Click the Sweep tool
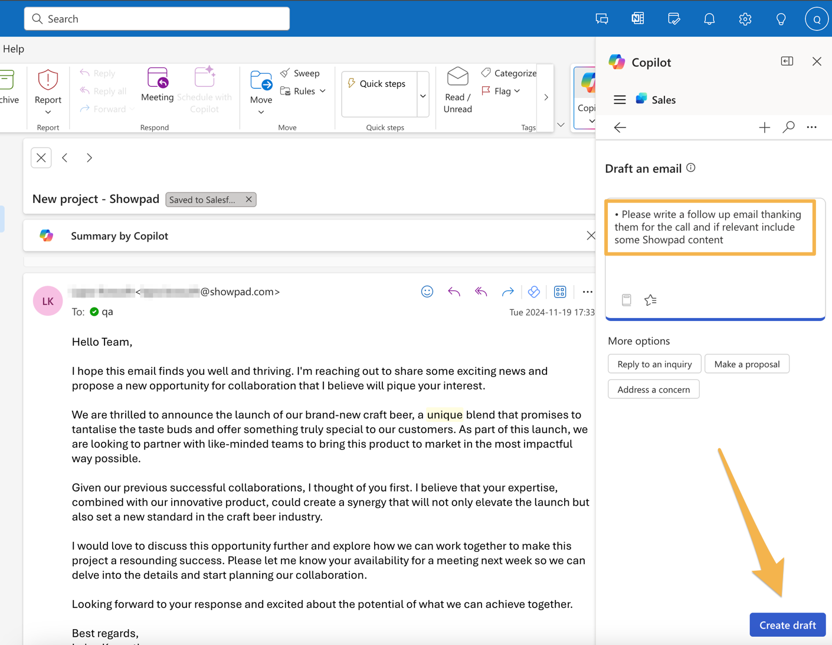Screen dimensions: 832x645 tap(300, 73)
